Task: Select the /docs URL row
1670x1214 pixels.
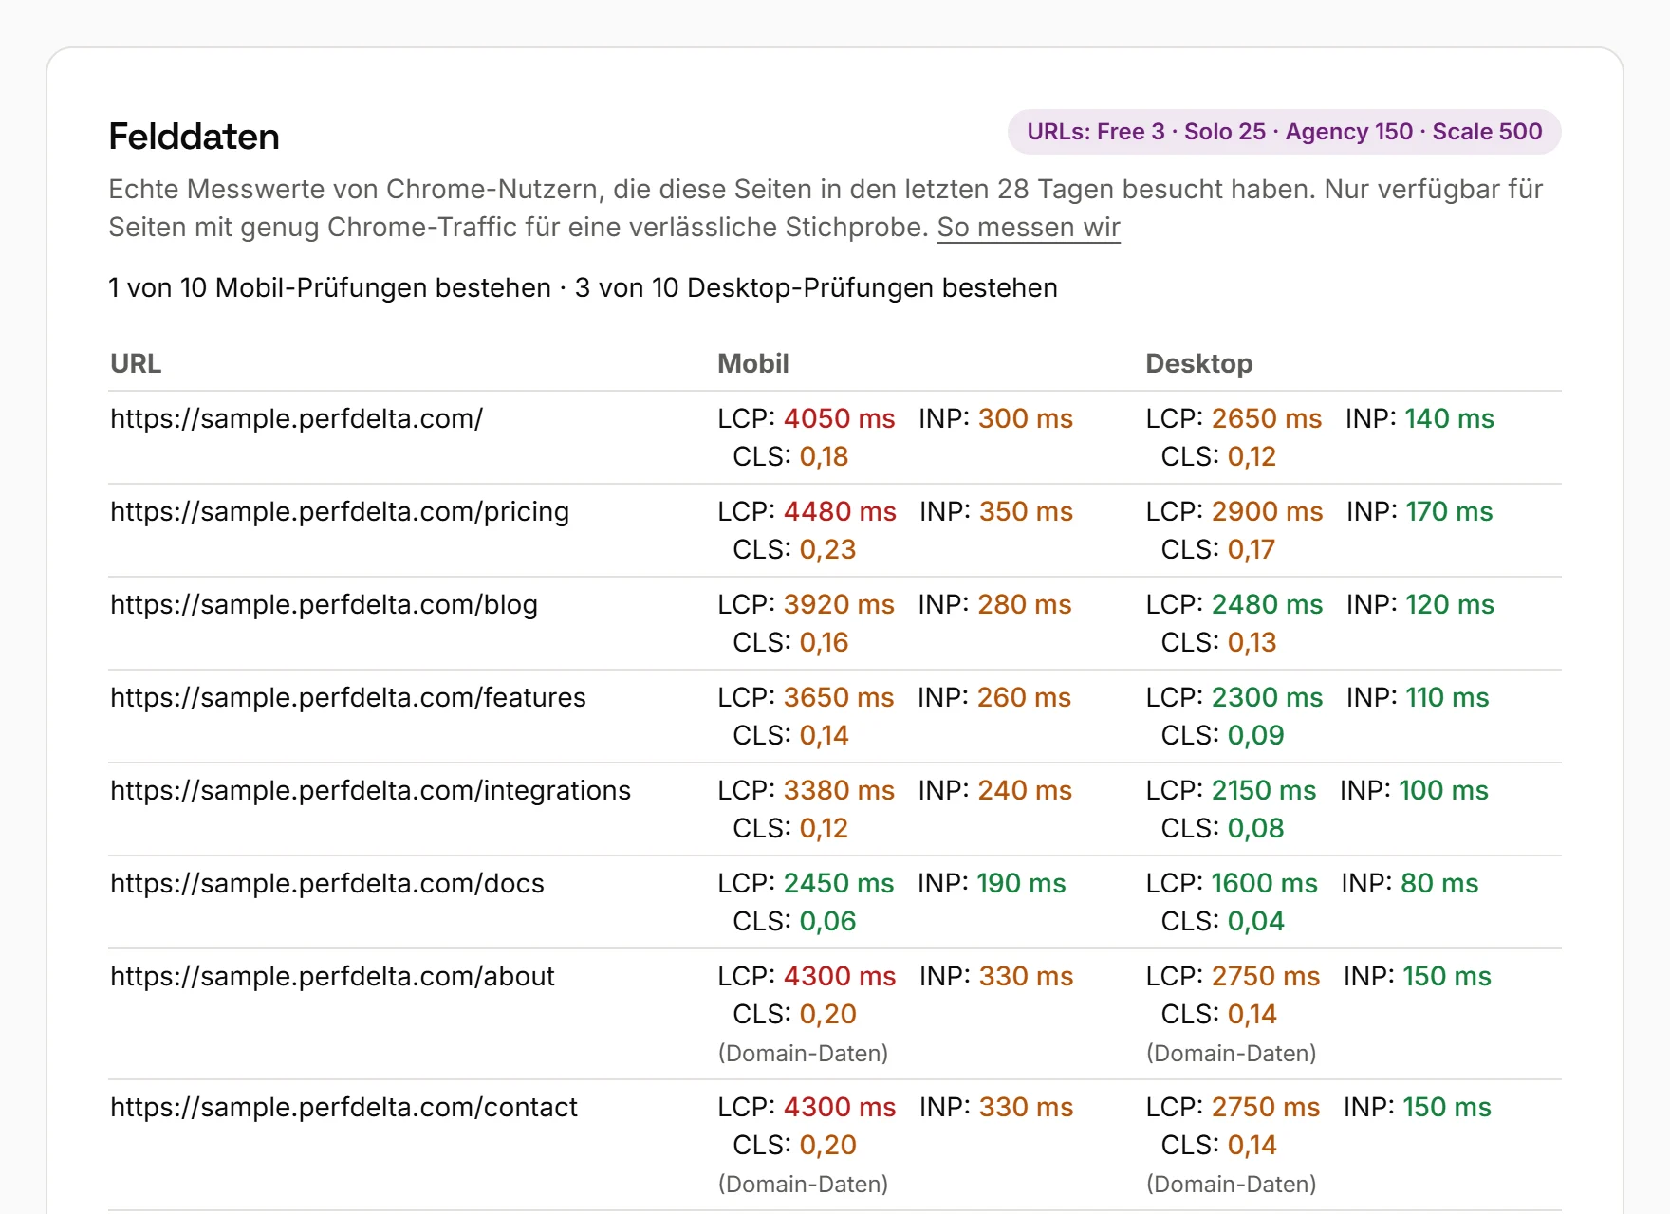Action: (835, 902)
